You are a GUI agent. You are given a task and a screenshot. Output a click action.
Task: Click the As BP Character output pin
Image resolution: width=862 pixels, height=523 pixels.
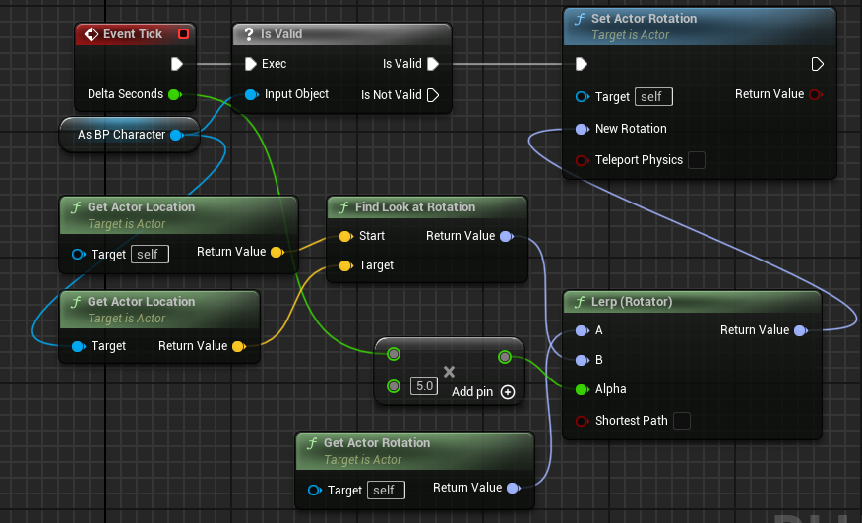(x=176, y=135)
